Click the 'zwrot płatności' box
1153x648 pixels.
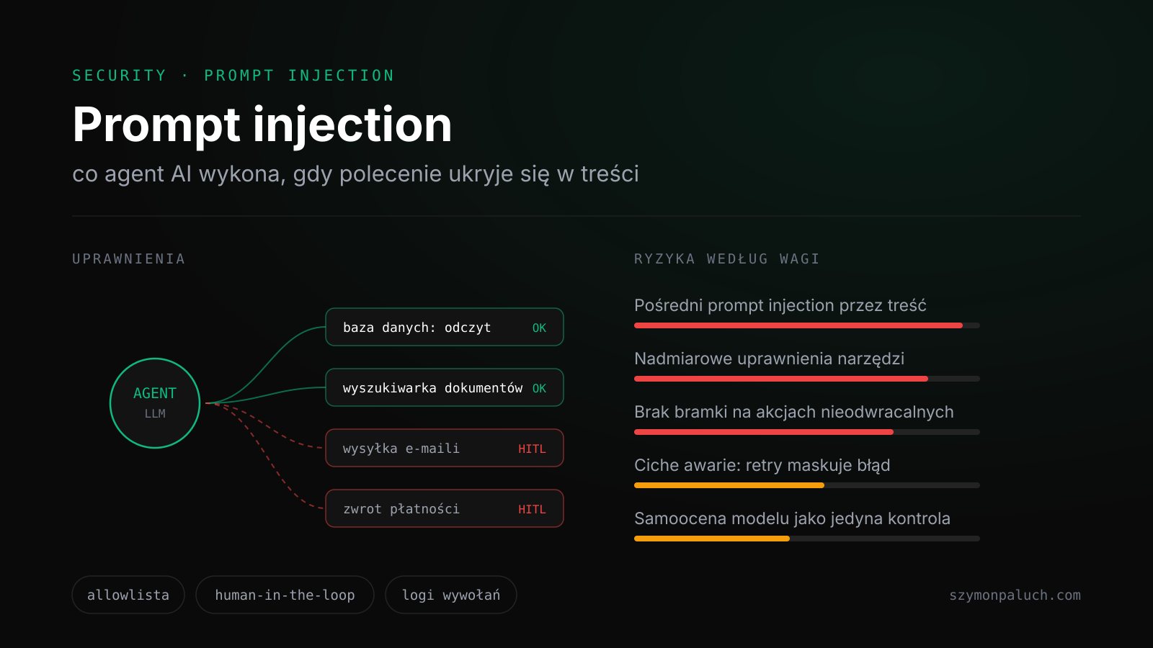tap(445, 508)
